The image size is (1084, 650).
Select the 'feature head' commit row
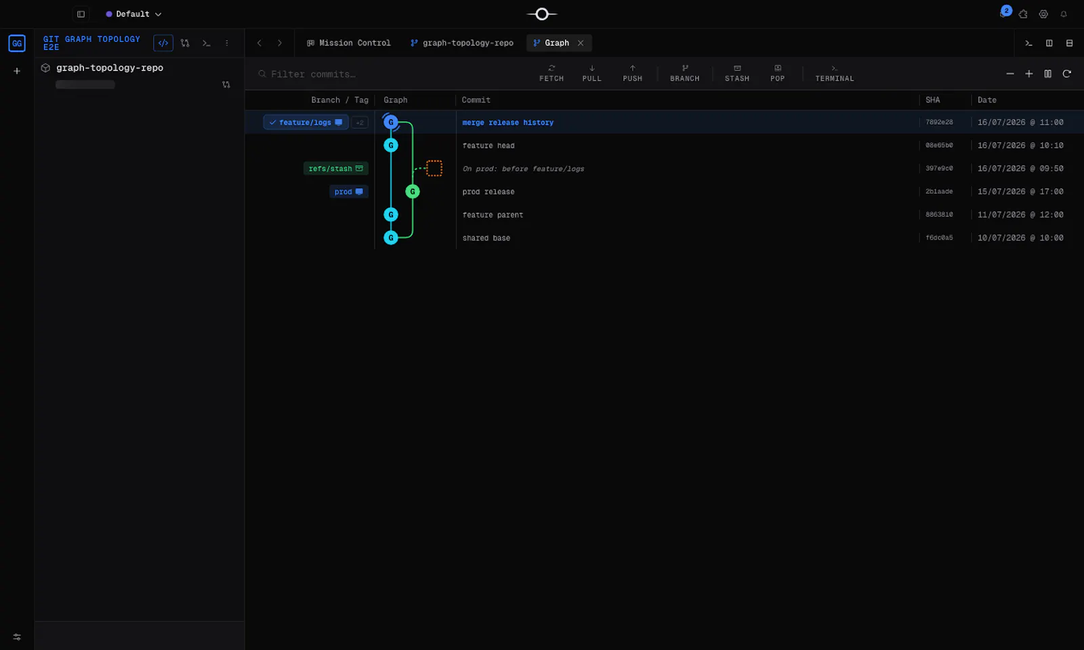[x=664, y=146]
